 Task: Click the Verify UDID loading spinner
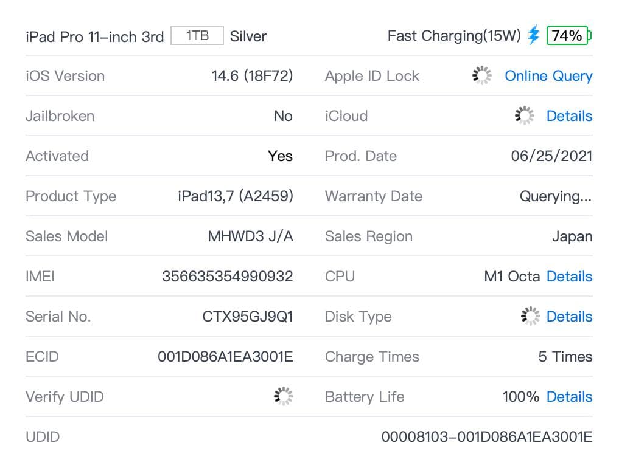[x=284, y=397]
